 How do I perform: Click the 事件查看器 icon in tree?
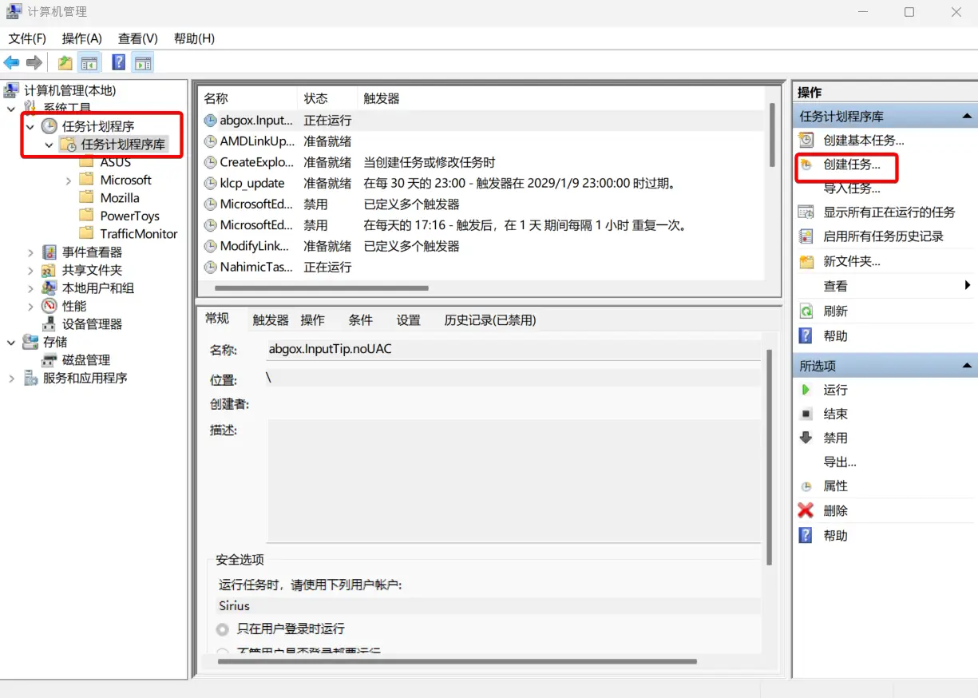click(49, 252)
